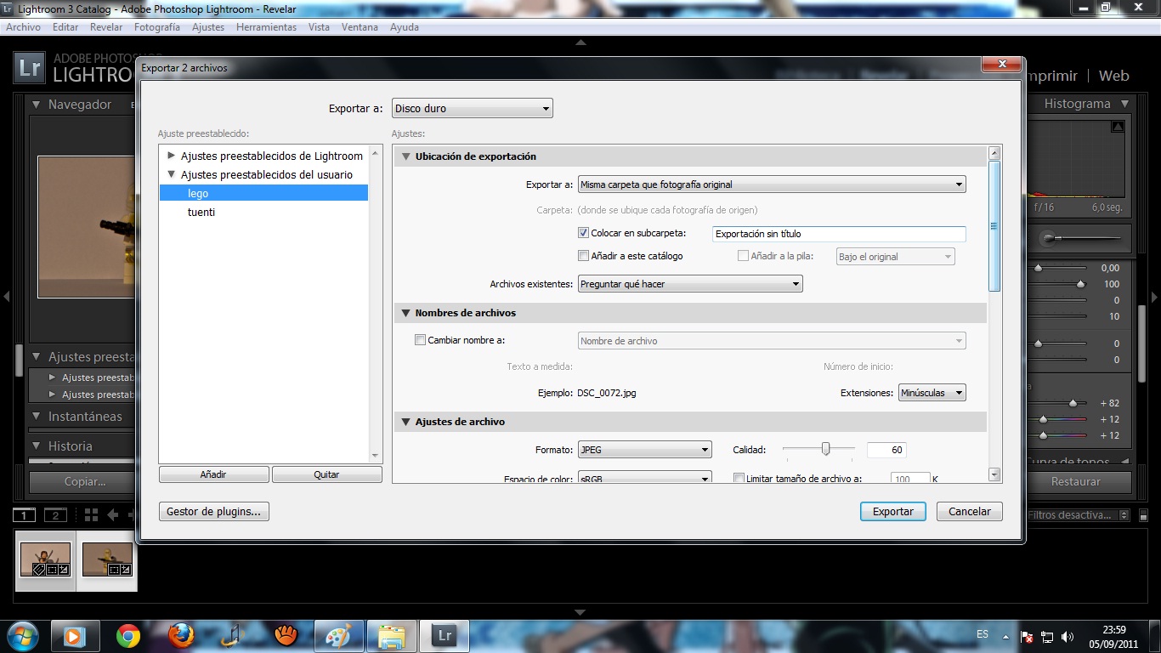Screen dimensions: 1161x653
Task: Toggle bottom filmstrip arrow
Action: pos(580,612)
